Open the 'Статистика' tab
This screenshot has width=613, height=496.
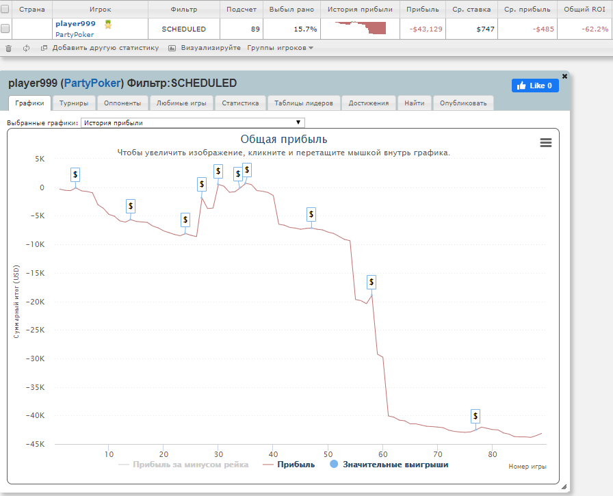(x=239, y=103)
